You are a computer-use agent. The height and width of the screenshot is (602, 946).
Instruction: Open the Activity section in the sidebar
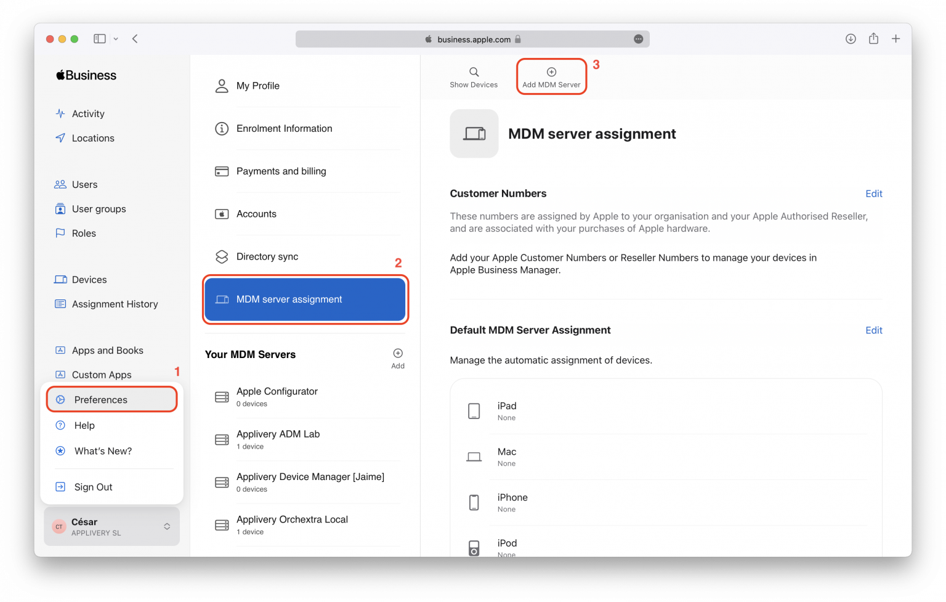(87, 113)
